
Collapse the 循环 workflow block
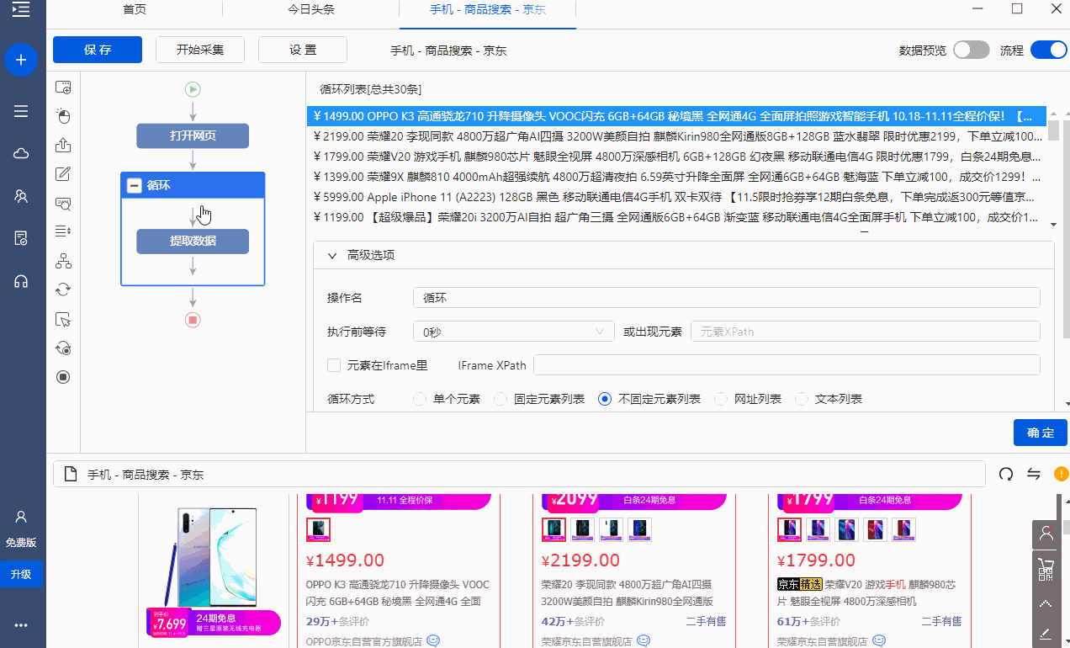click(134, 186)
